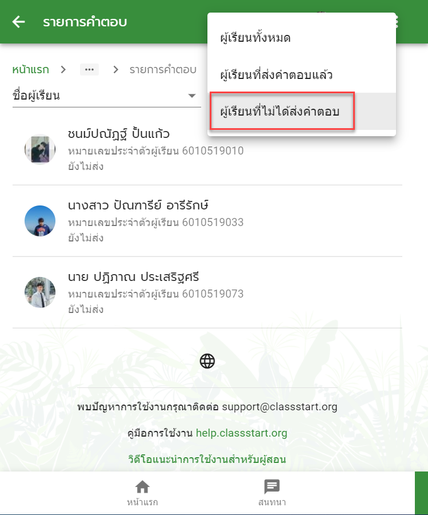428x515 pixels.
Task: Click the three-dot menu icon in header
Action: [397, 22]
